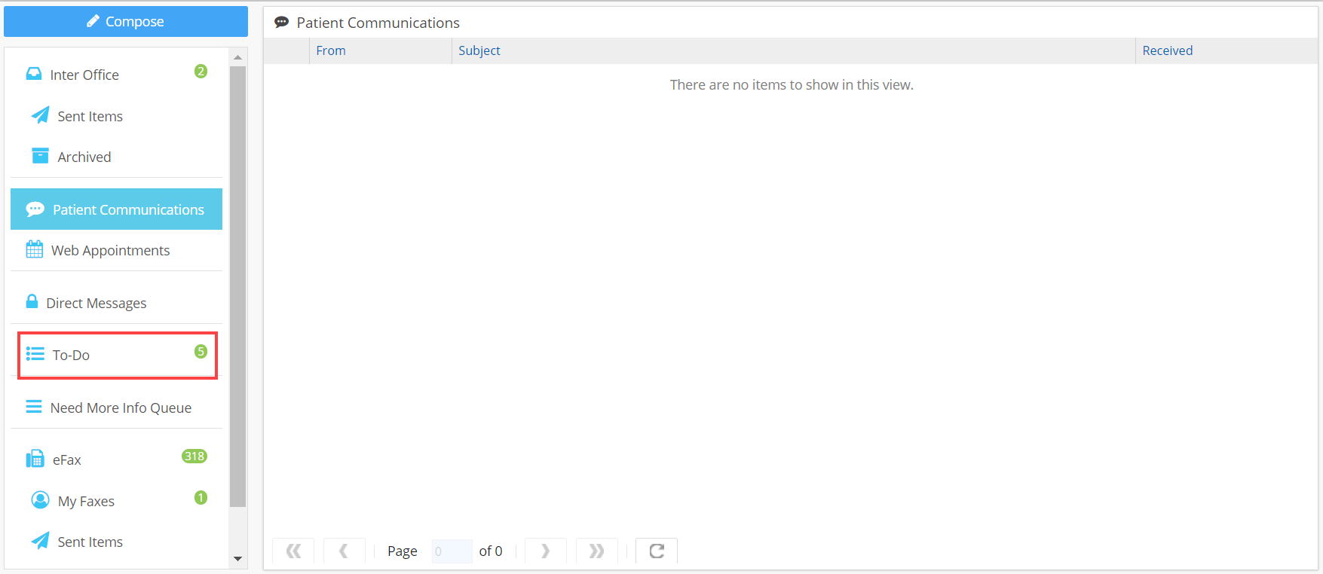Click the 'There are no items to show' message
The width and height of the screenshot is (1323, 574).
[792, 85]
